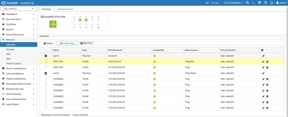Switch to the Overlay Tunnel tab

(65, 9)
